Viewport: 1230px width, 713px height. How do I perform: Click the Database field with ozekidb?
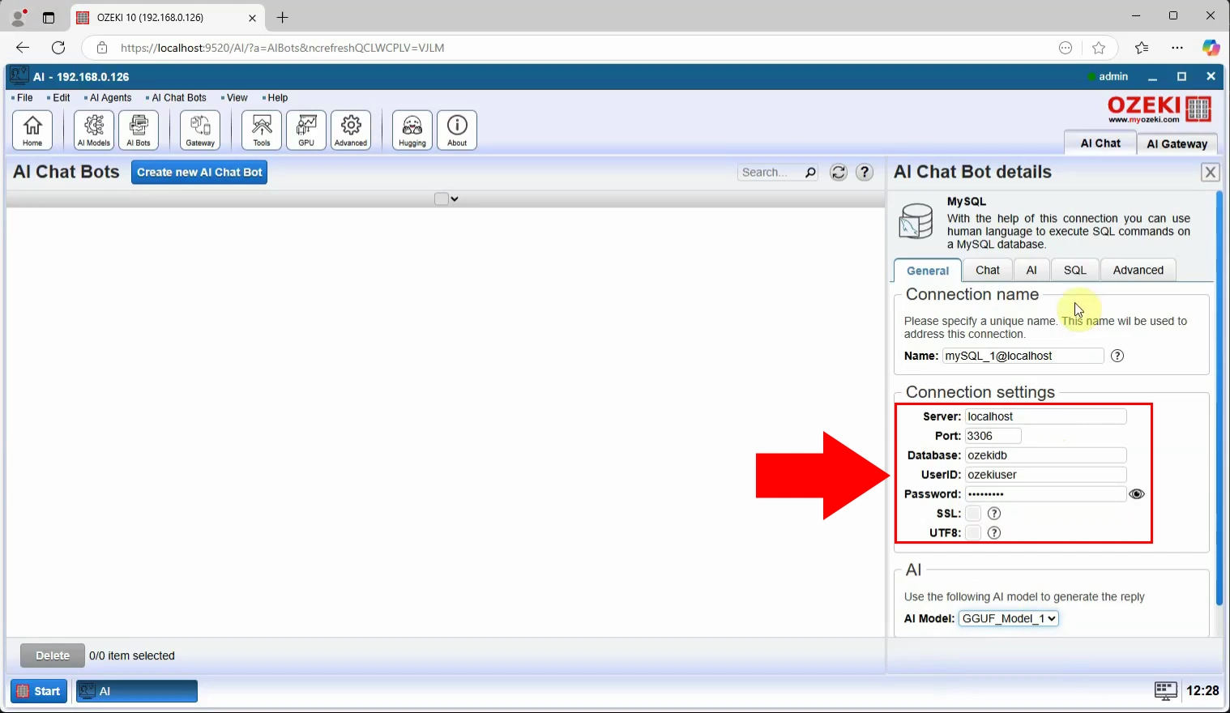pos(1045,455)
